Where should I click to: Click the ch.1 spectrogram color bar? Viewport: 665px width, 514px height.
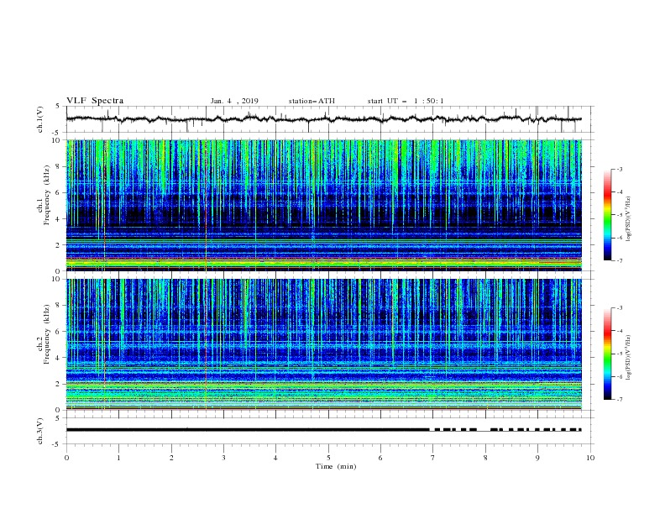608,215
